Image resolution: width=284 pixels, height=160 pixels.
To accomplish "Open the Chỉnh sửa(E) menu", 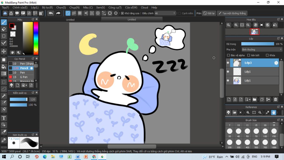I will [x=20, y=7].
